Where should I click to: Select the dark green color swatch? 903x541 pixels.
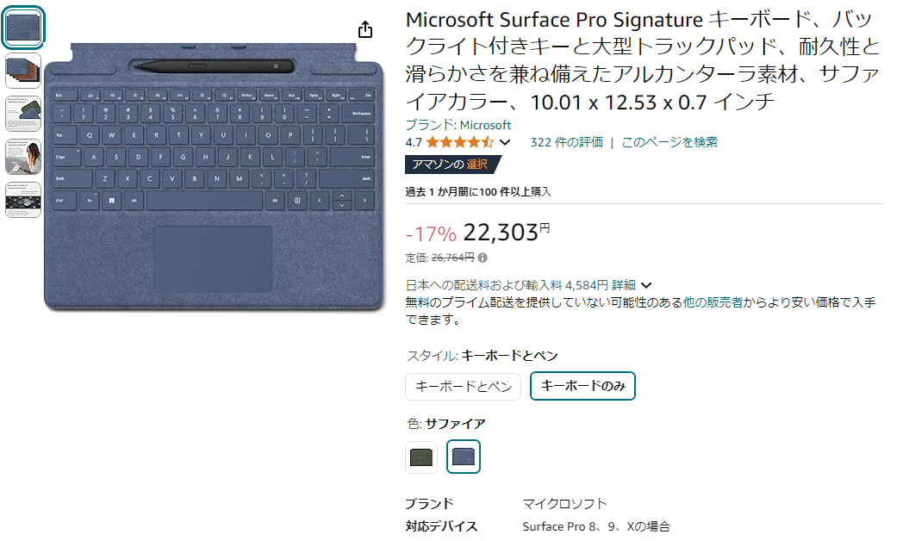[x=420, y=457]
